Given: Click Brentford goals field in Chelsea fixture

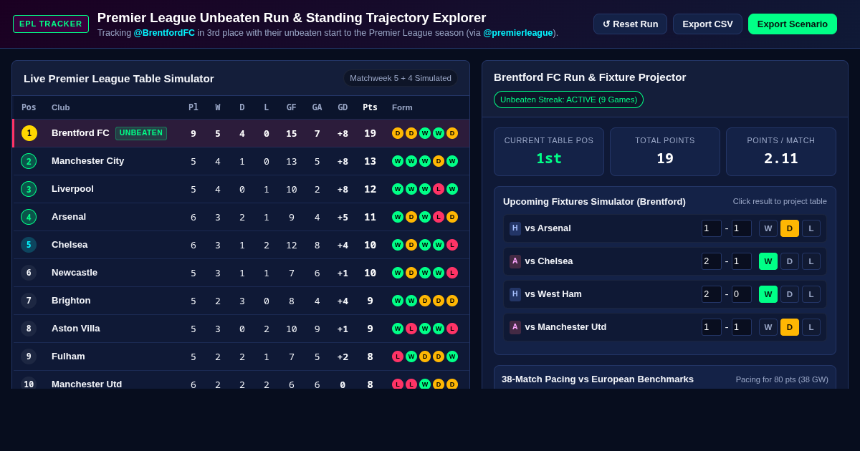Looking at the screenshot, I should pyautogui.click(x=712, y=261).
